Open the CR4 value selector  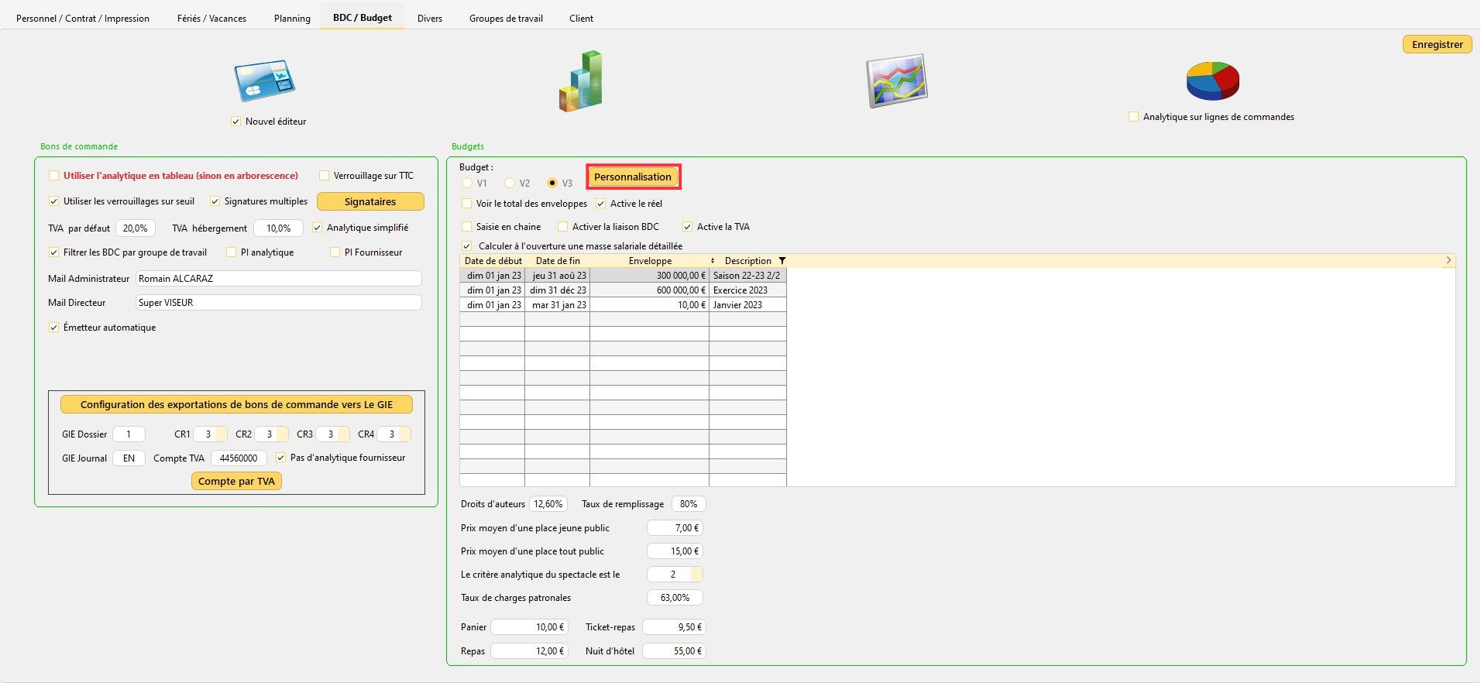404,434
